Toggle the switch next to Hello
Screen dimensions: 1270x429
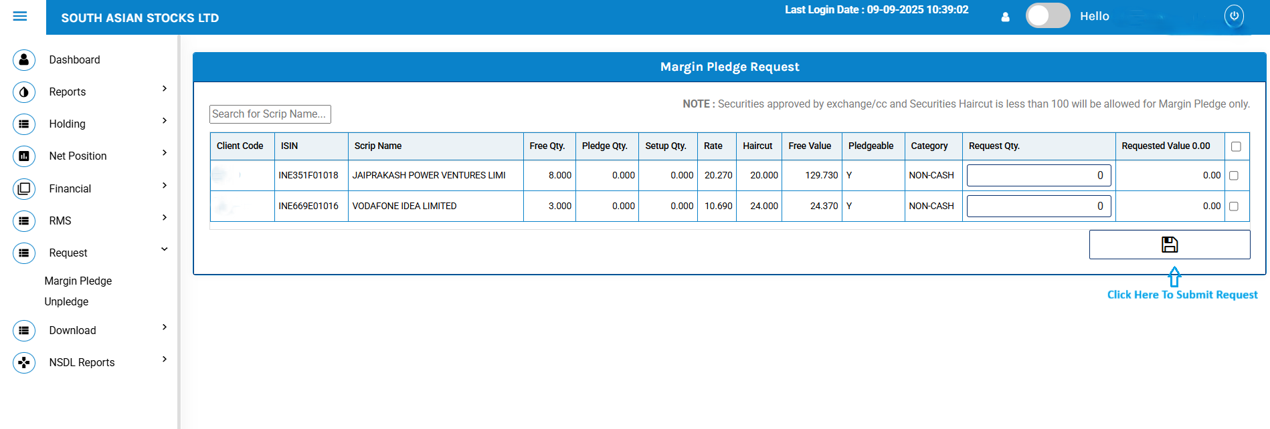coord(1047,16)
